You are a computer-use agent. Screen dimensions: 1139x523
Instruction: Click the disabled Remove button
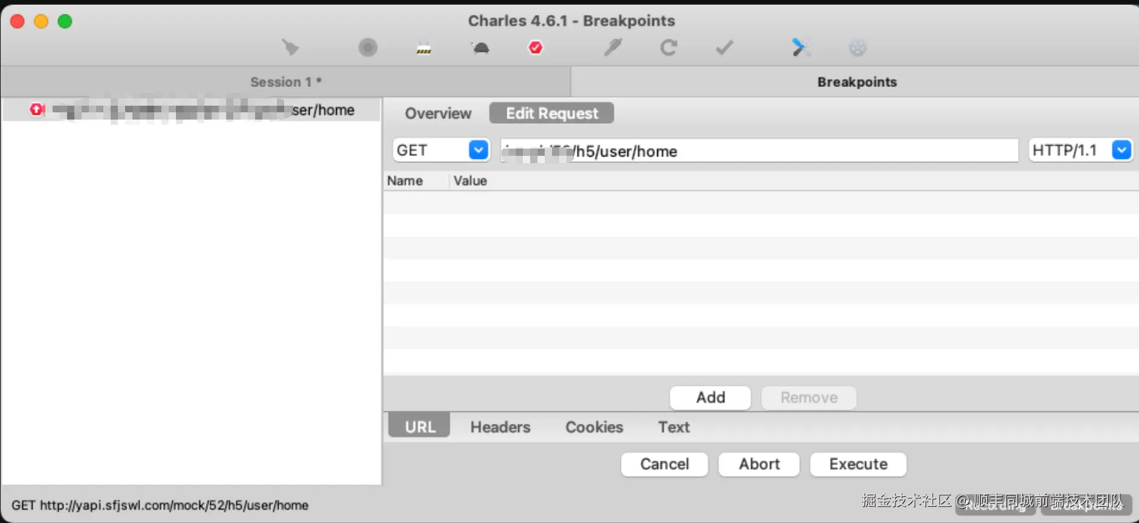pos(809,397)
